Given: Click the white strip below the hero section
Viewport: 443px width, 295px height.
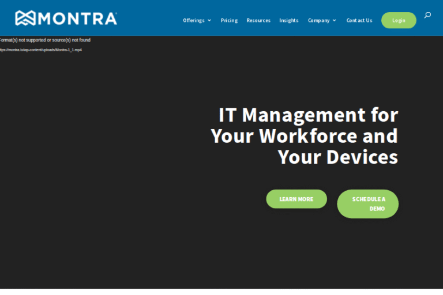Looking at the screenshot, I should (x=221, y=292).
